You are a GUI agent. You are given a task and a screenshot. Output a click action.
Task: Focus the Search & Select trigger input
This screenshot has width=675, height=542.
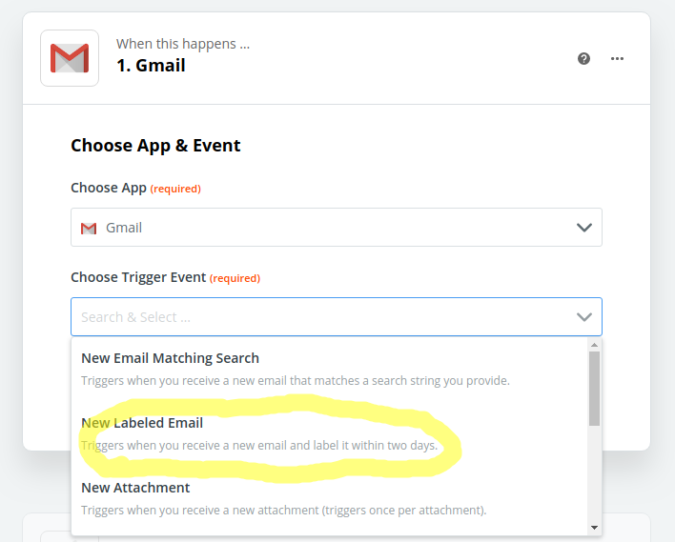pos(337,316)
